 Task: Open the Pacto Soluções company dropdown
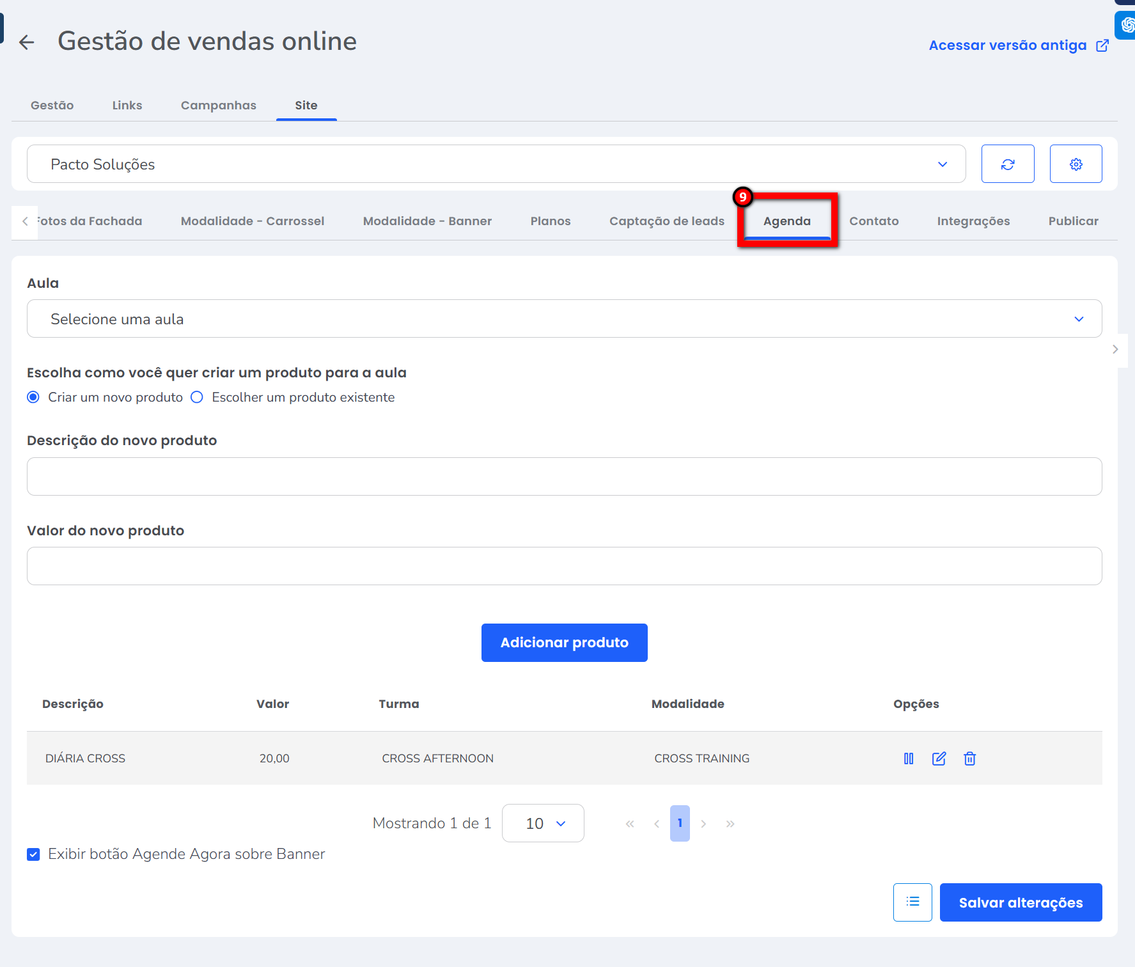[496, 164]
